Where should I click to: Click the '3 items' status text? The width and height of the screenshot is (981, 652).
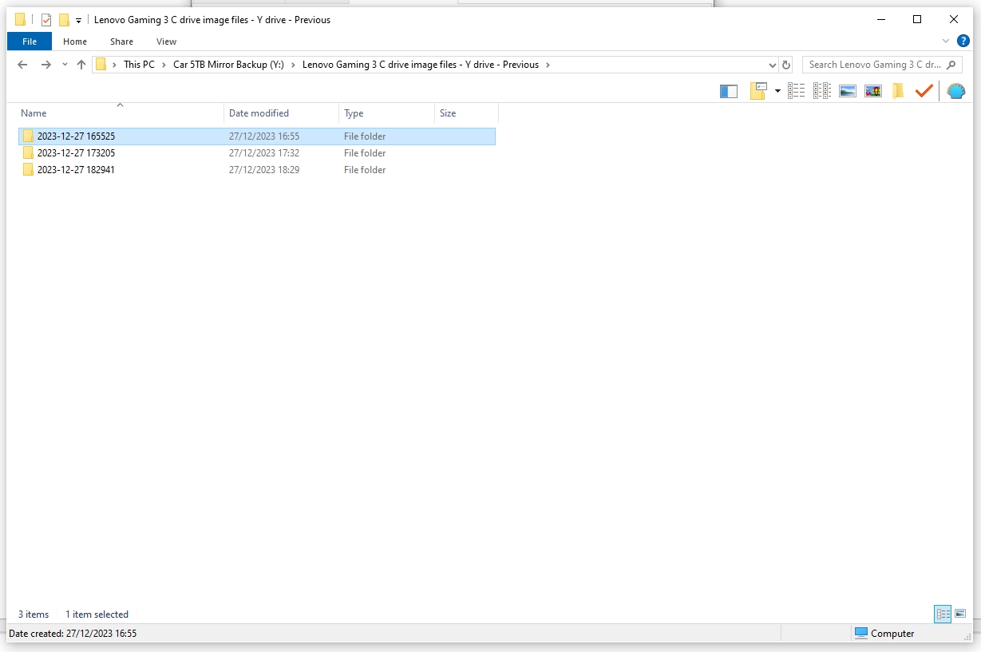click(34, 614)
